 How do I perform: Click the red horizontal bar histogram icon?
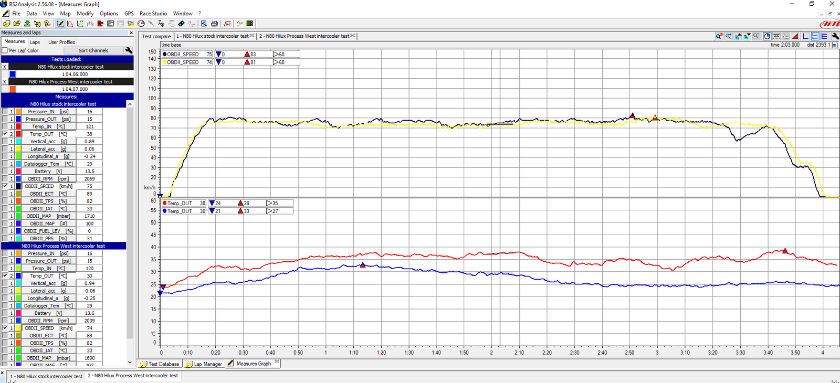[100, 24]
